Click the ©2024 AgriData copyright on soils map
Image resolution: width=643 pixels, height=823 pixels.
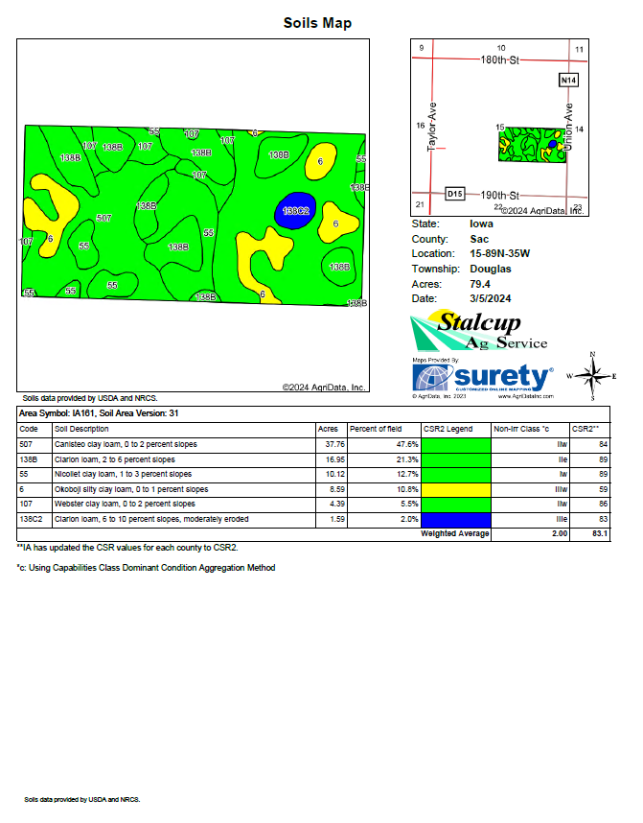(x=324, y=388)
